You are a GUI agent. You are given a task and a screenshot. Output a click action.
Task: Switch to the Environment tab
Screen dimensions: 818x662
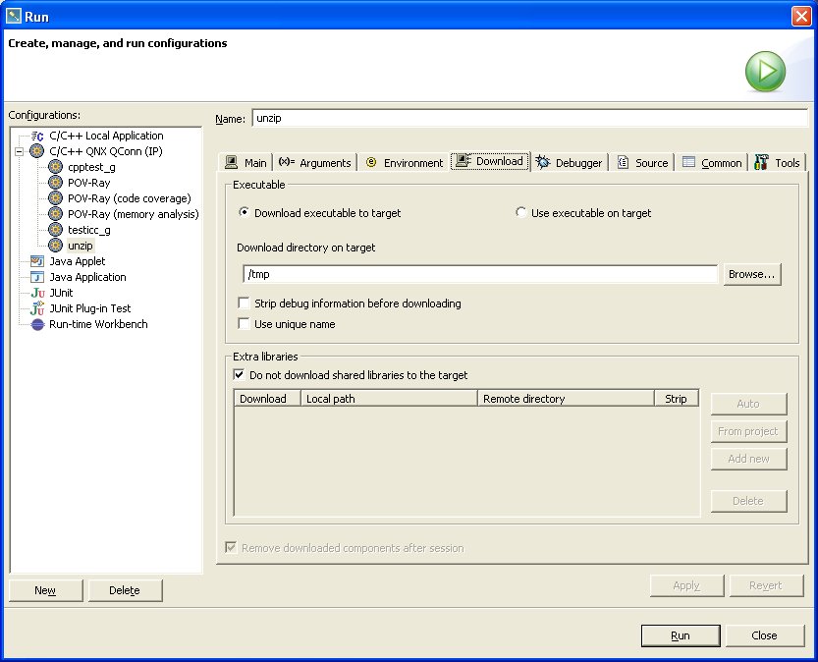pyautogui.click(x=403, y=163)
